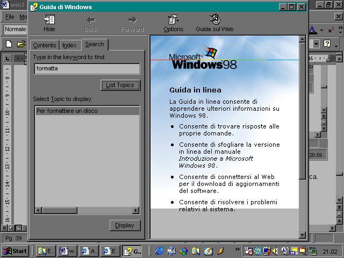344x258 pixels.
Task: Click the taskbar clock showing 21.02
Action: [330, 252]
